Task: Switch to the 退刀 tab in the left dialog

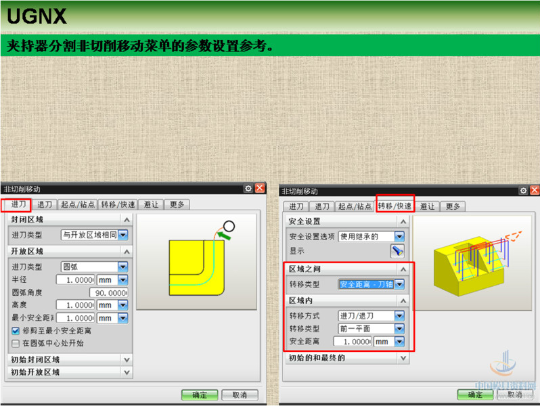Action: coord(45,204)
